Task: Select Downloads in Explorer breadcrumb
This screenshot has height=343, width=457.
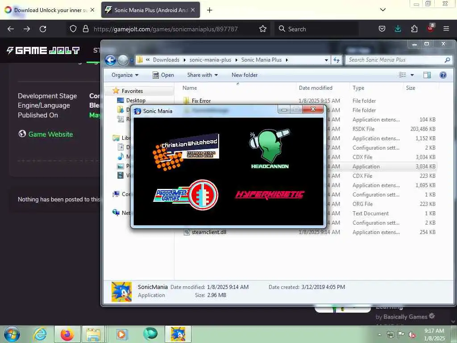Action: click(166, 60)
